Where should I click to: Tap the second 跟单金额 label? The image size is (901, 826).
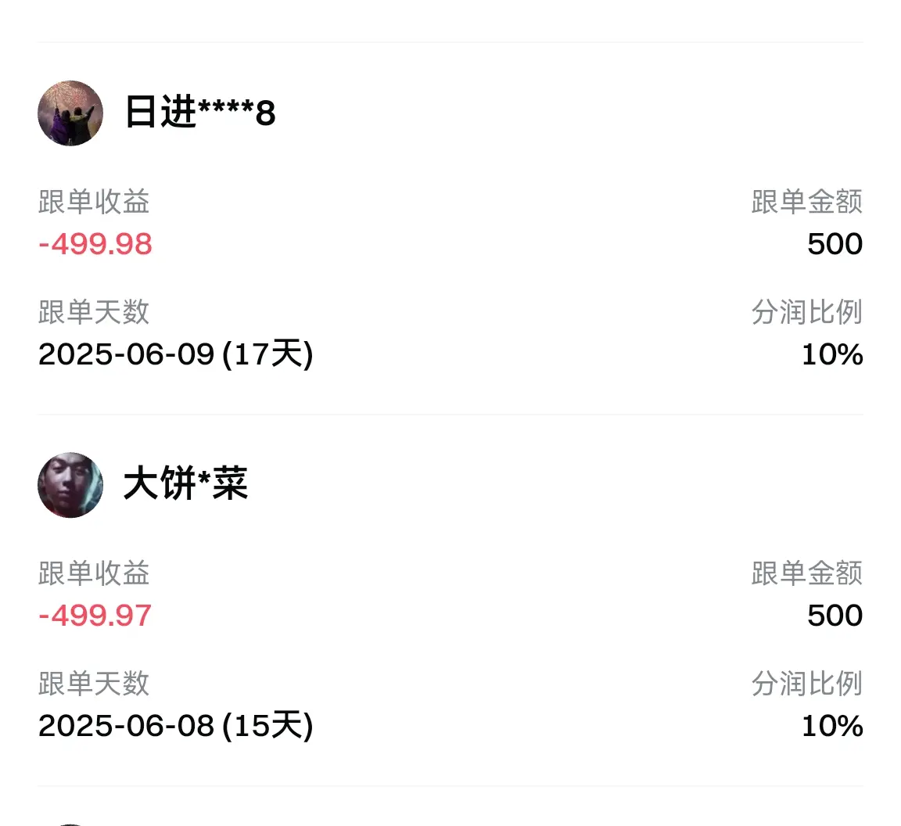tap(807, 573)
